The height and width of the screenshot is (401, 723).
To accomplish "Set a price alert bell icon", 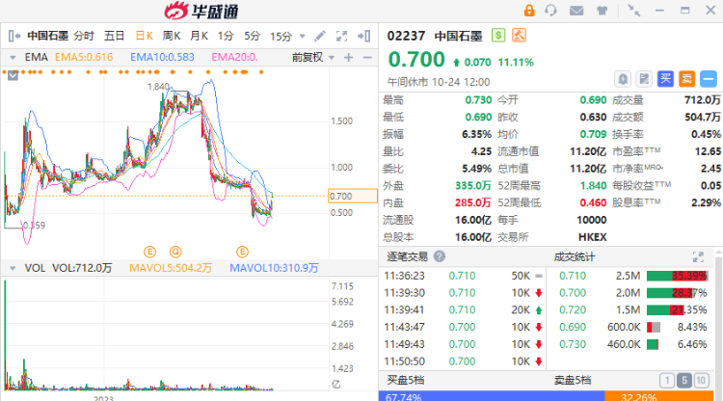I will [x=623, y=79].
